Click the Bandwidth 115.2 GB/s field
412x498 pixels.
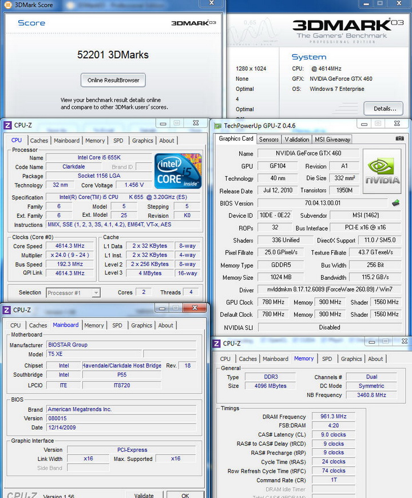[375, 277]
